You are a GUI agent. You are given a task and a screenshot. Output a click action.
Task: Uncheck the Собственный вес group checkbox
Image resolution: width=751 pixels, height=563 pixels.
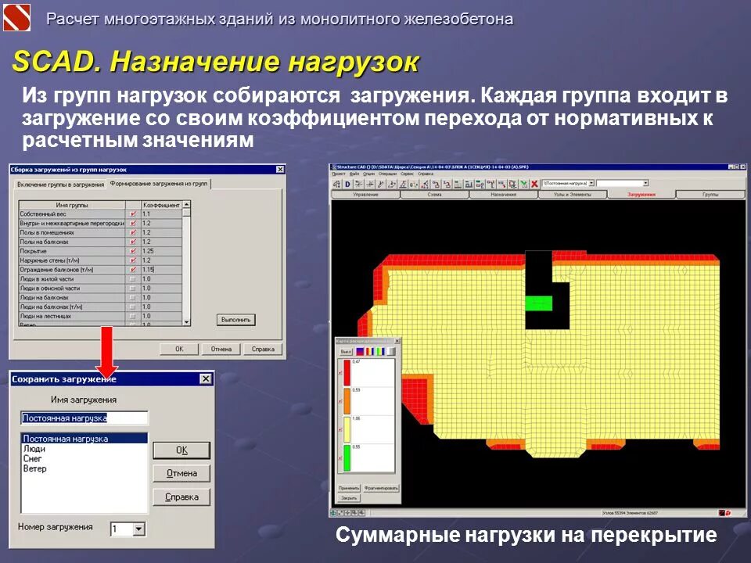pyautogui.click(x=133, y=214)
